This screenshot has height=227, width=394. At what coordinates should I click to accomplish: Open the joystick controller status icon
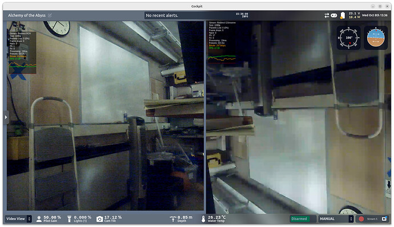click(333, 15)
